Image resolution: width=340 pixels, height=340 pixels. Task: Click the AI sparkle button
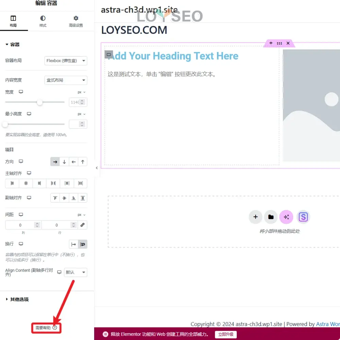[x=286, y=217]
